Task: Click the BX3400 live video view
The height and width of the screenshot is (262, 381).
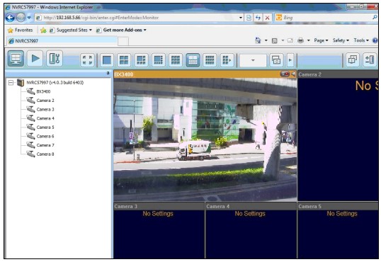Action: point(205,139)
